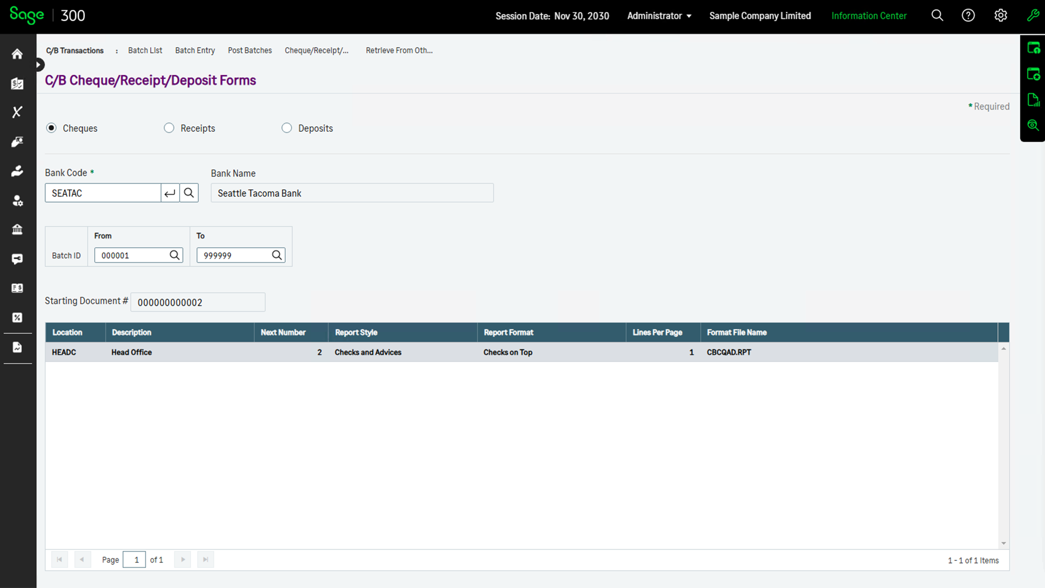The height and width of the screenshot is (588, 1045).
Task: Select the Cheques radio button
Action: click(51, 127)
